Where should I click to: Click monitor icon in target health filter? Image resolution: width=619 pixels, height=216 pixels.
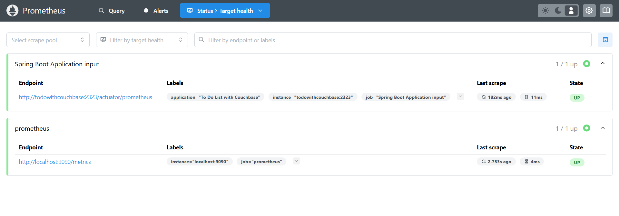(x=103, y=40)
